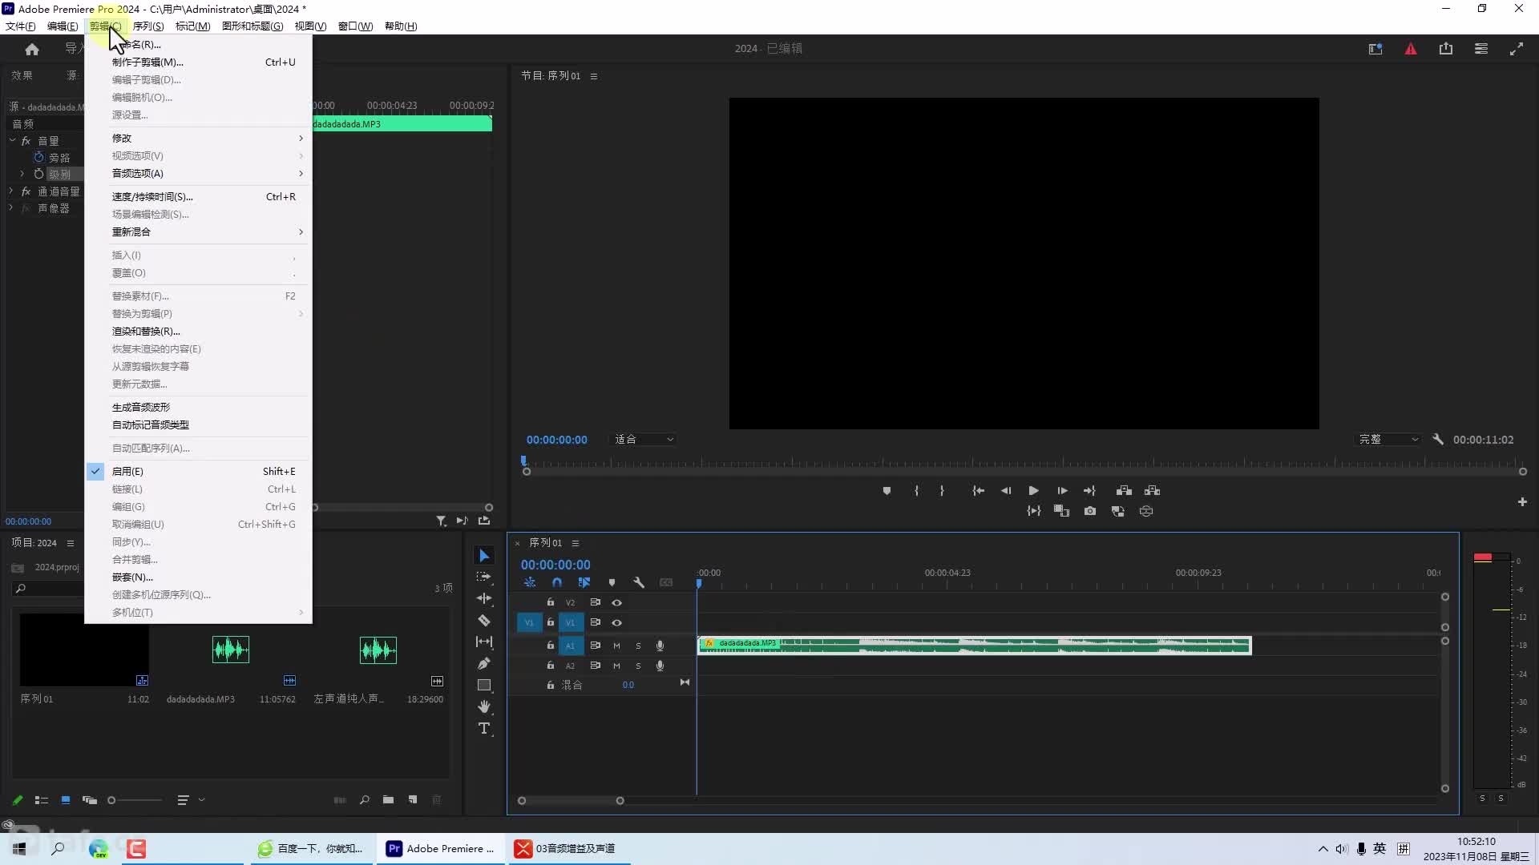
Task: Select the Slip tool
Action: pos(484,642)
